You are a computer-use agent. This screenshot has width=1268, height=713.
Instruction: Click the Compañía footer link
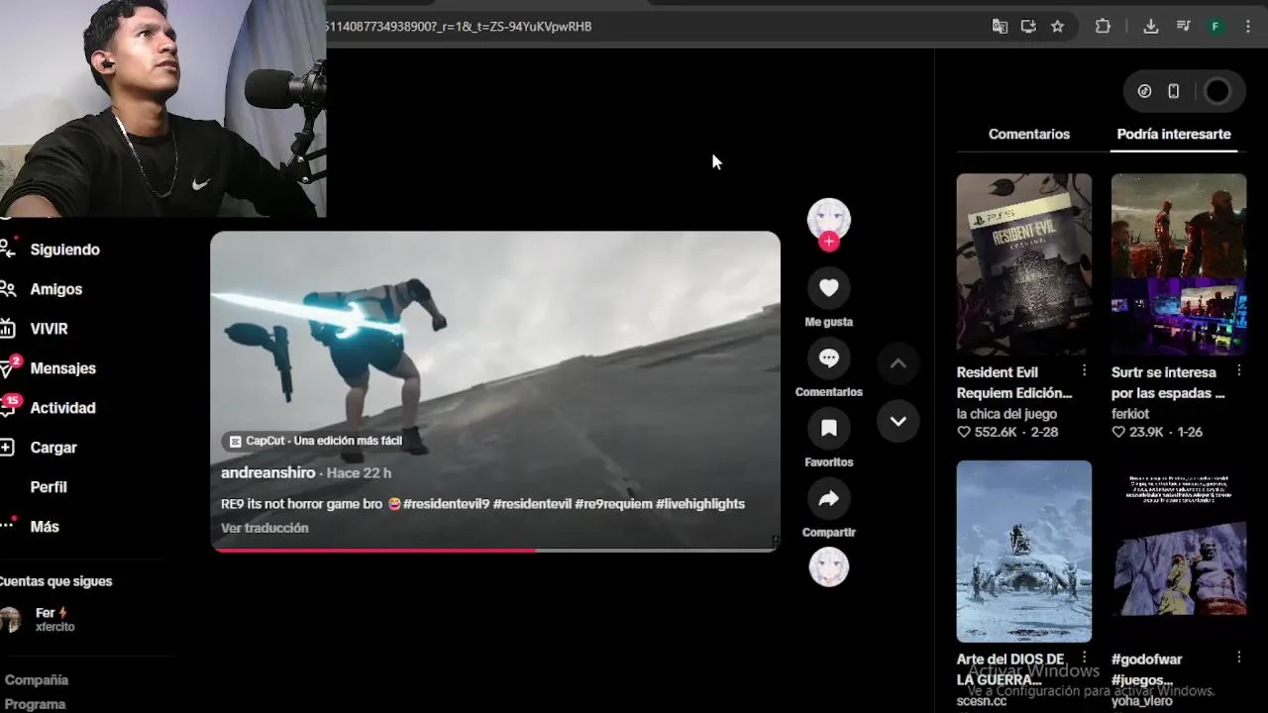coord(37,680)
